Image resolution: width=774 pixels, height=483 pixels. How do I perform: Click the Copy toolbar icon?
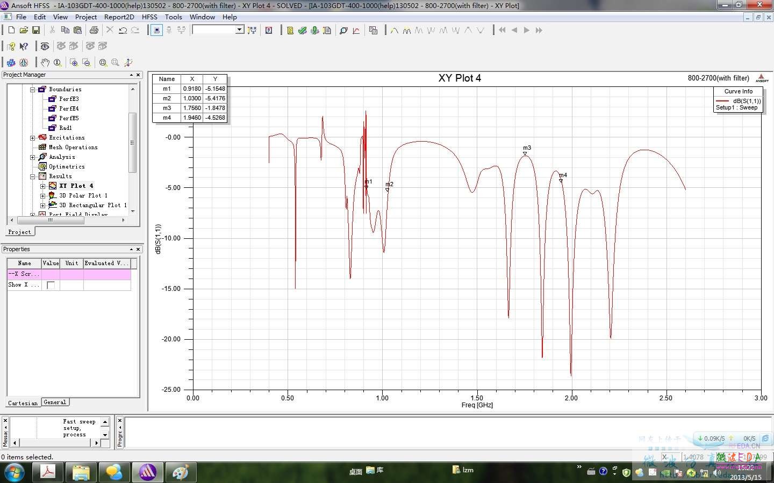click(x=65, y=30)
